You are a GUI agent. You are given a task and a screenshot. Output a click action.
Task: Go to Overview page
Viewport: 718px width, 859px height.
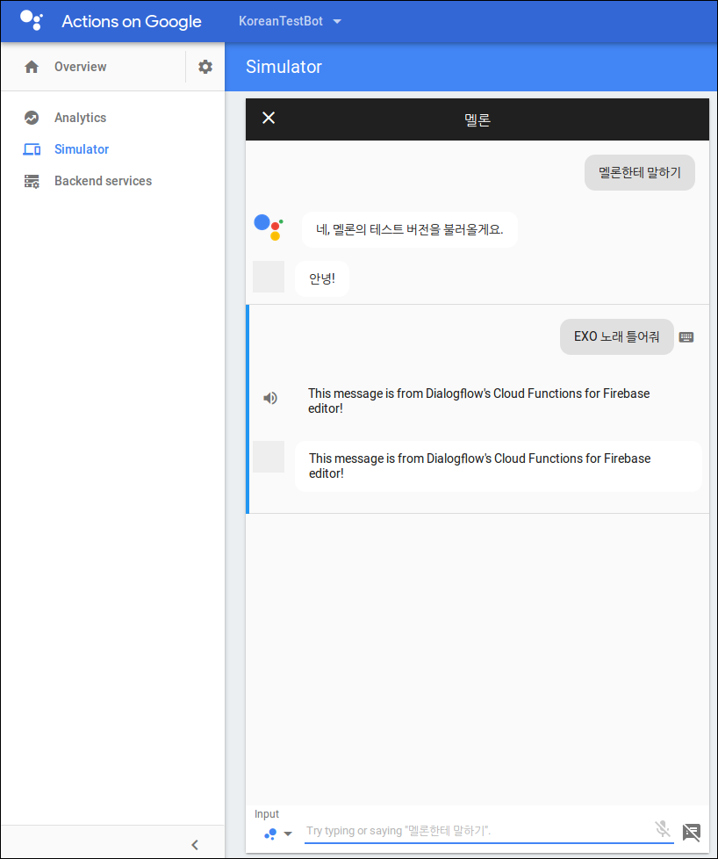click(80, 67)
